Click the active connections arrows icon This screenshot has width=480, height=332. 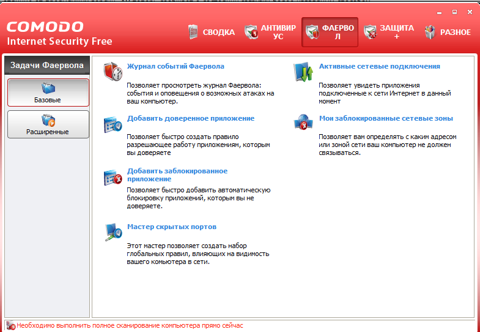(x=303, y=72)
